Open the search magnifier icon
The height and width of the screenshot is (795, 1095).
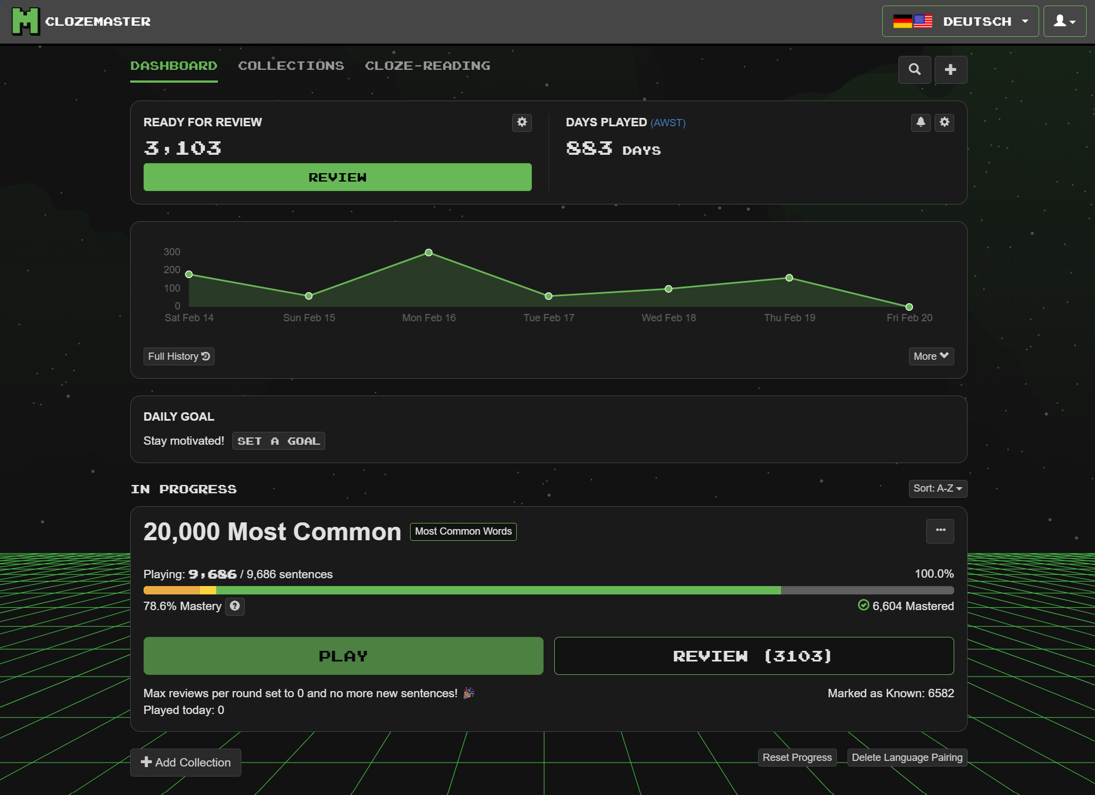point(915,70)
